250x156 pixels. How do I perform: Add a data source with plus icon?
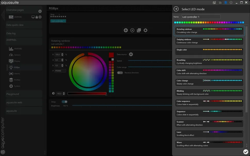131,54
